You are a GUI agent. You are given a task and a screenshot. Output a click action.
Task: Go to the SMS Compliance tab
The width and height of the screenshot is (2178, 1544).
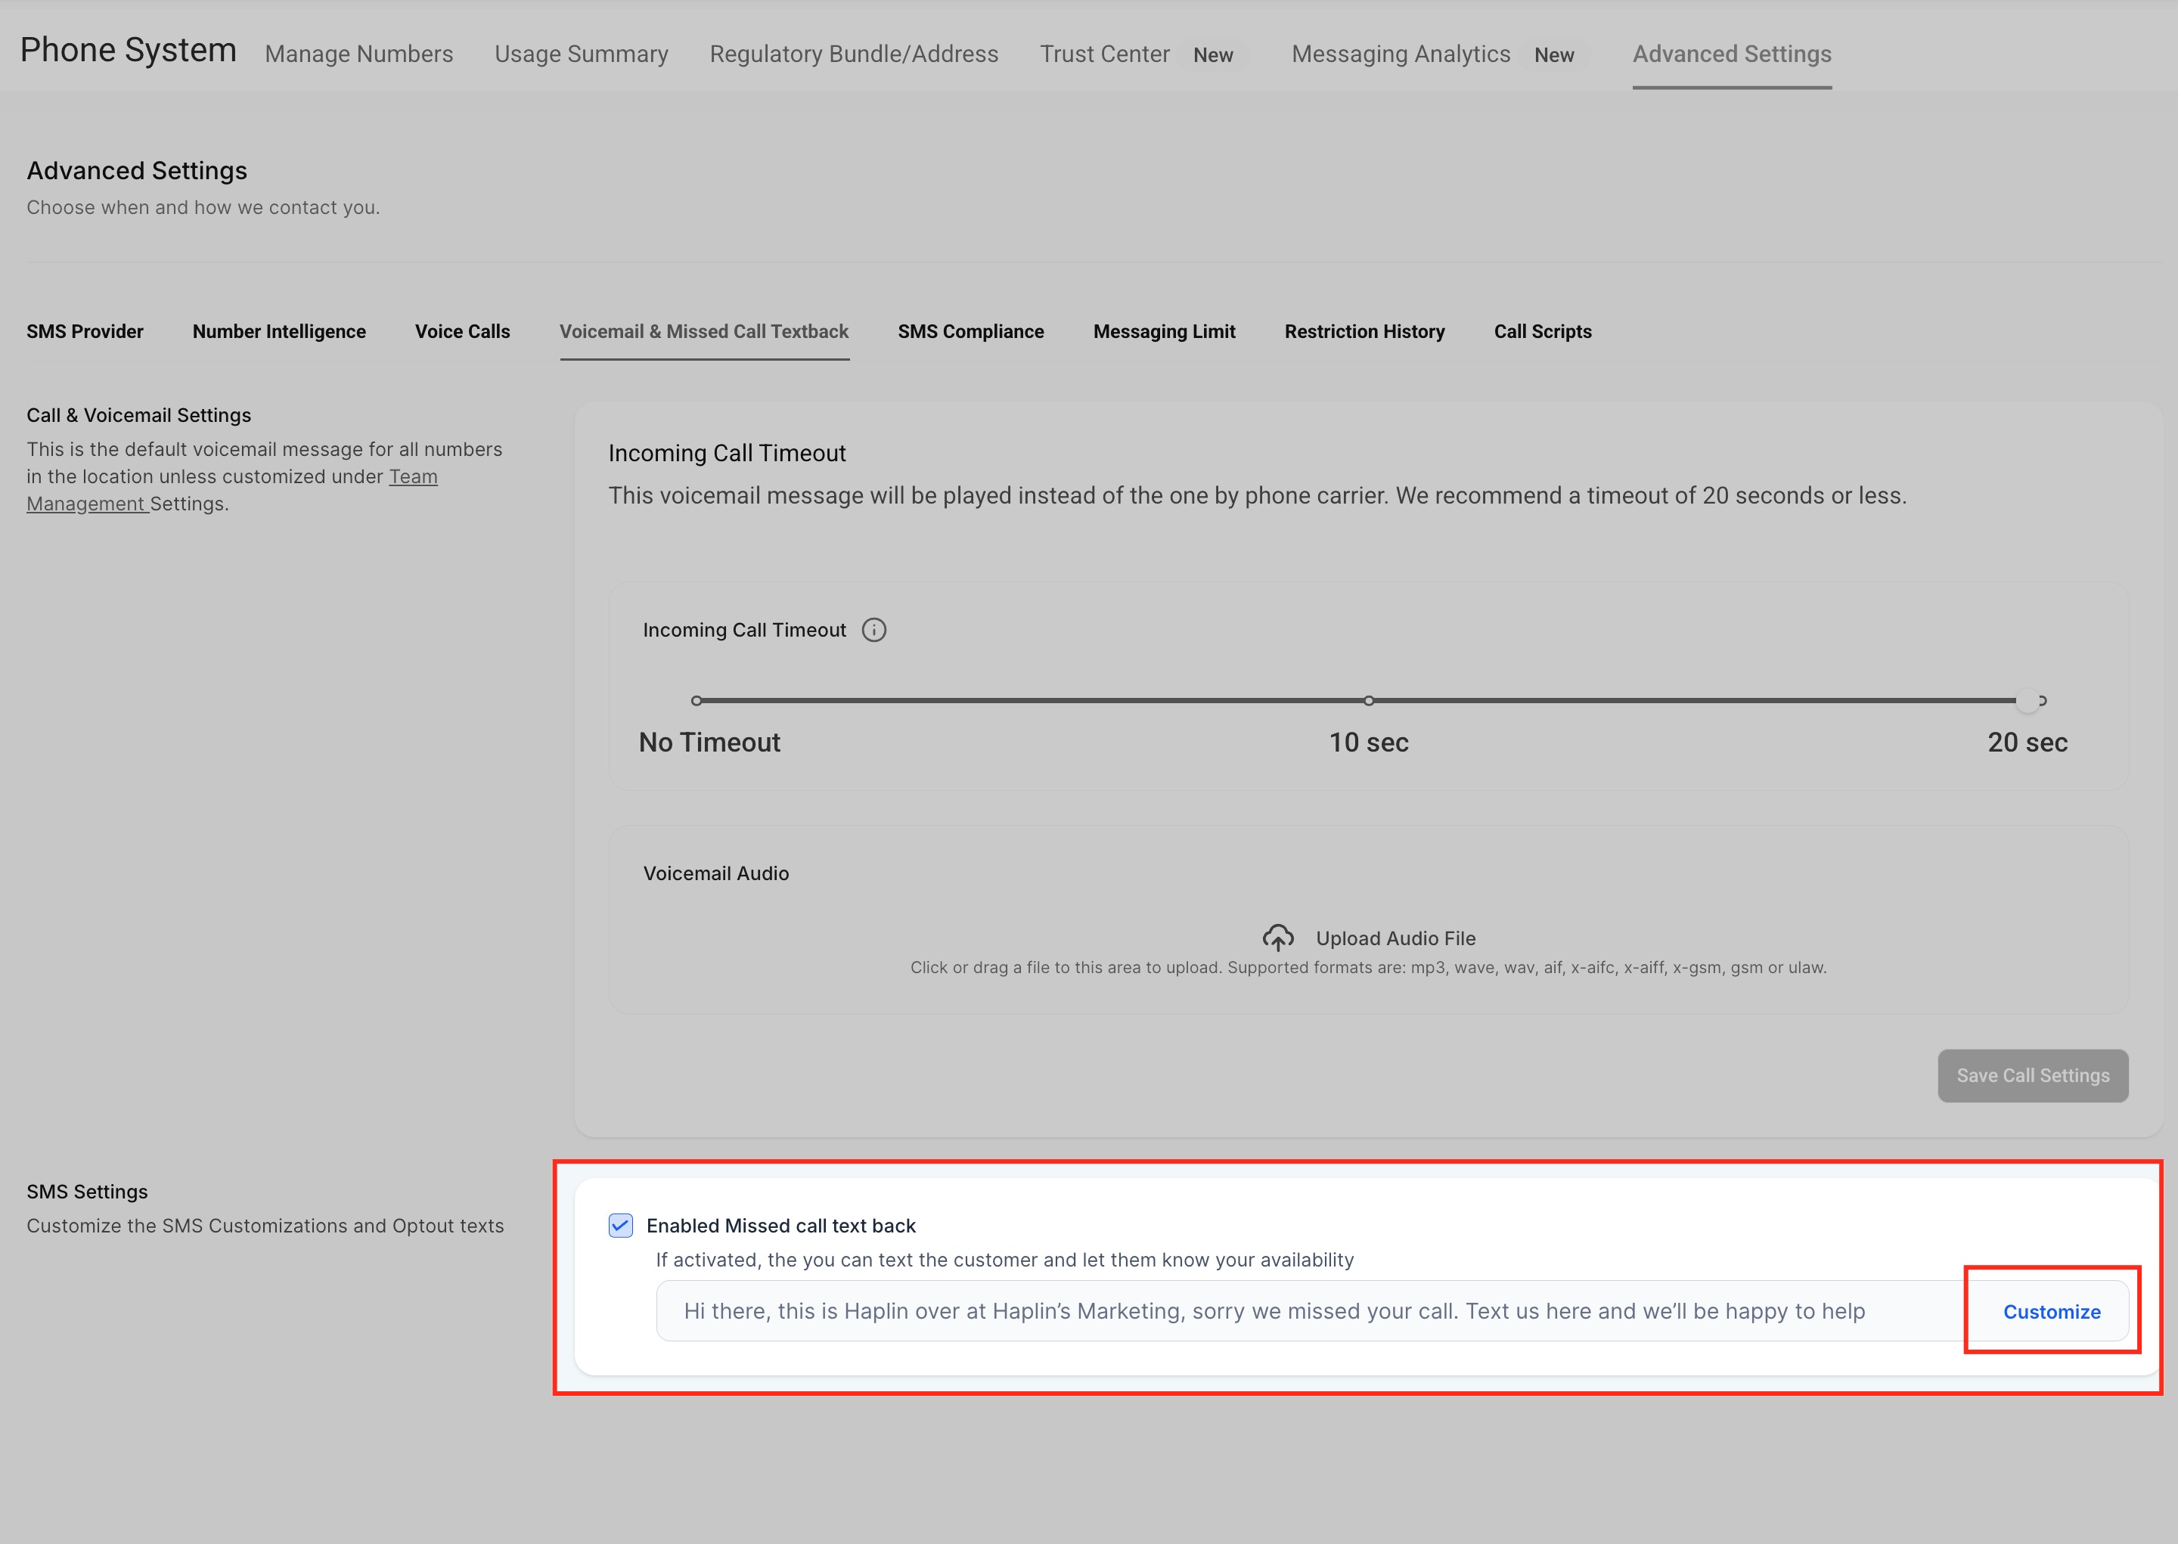click(970, 332)
